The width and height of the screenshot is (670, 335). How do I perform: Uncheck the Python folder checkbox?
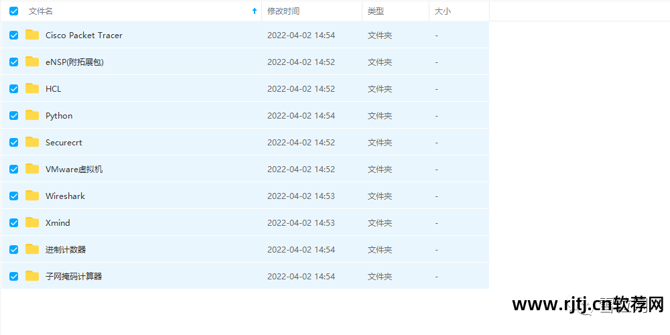pos(13,115)
